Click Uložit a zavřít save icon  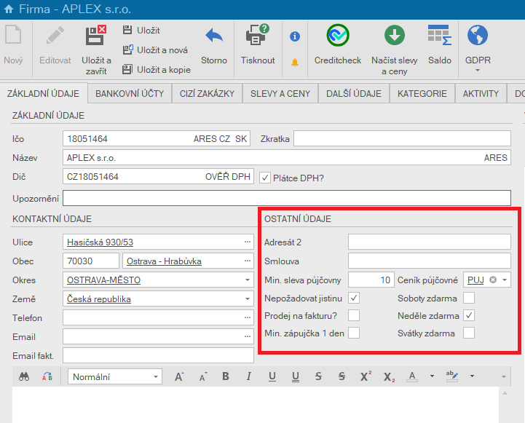(x=96, y=35)
